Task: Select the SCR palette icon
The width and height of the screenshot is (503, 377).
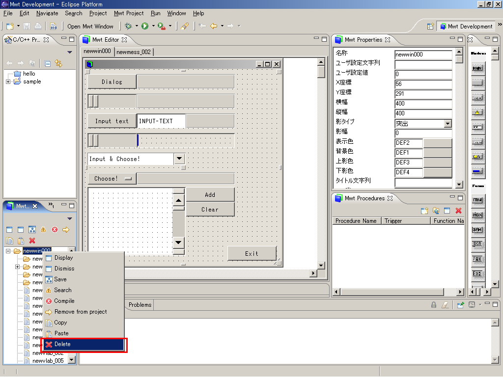Action: coord(477,244)
